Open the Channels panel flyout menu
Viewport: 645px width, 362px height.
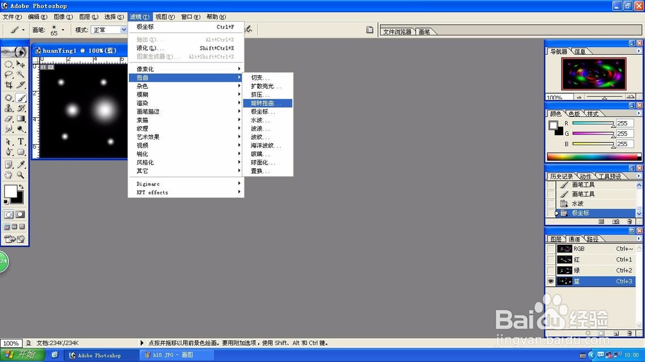click(x=639, y=238)
